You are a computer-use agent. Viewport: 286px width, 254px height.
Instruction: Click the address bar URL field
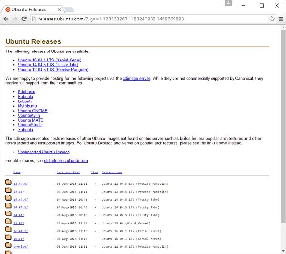coord(143,19)
